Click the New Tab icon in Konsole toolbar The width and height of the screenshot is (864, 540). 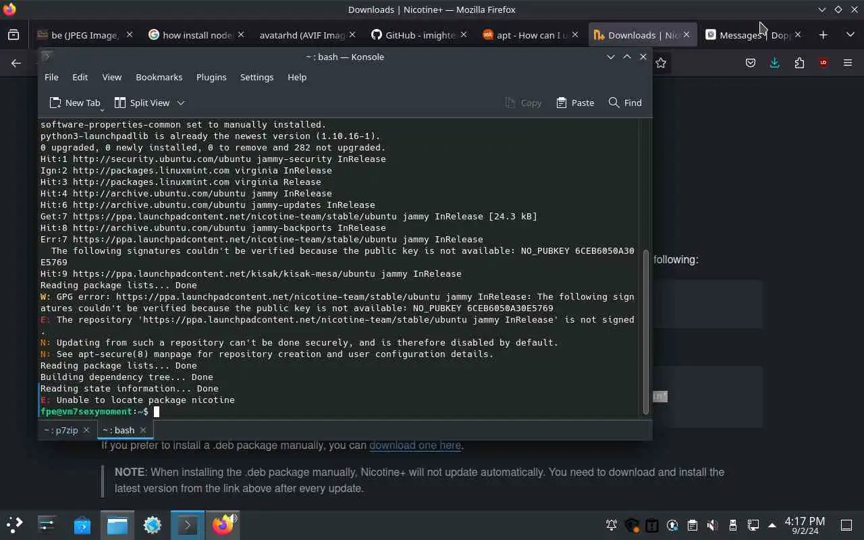pos(55,103)
